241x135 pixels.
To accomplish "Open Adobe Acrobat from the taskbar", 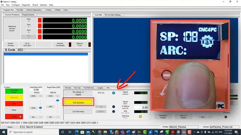I will point(172,132).
